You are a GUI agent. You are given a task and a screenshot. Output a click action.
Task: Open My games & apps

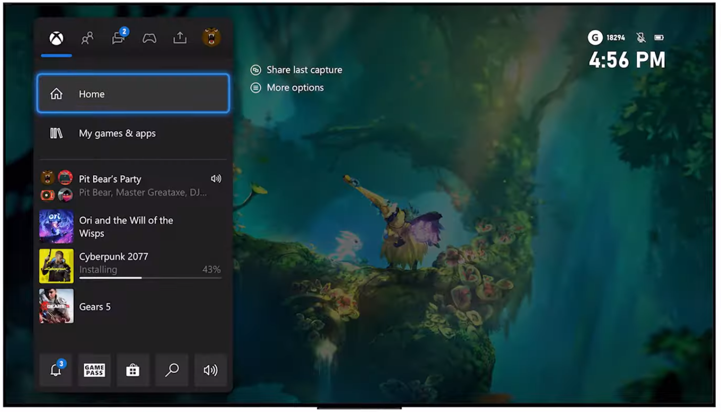133,133
